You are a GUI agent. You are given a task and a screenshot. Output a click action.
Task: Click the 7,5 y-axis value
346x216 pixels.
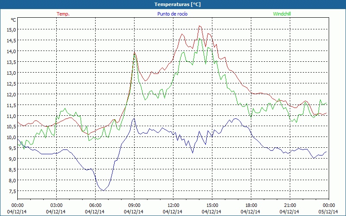pos(12,191)
